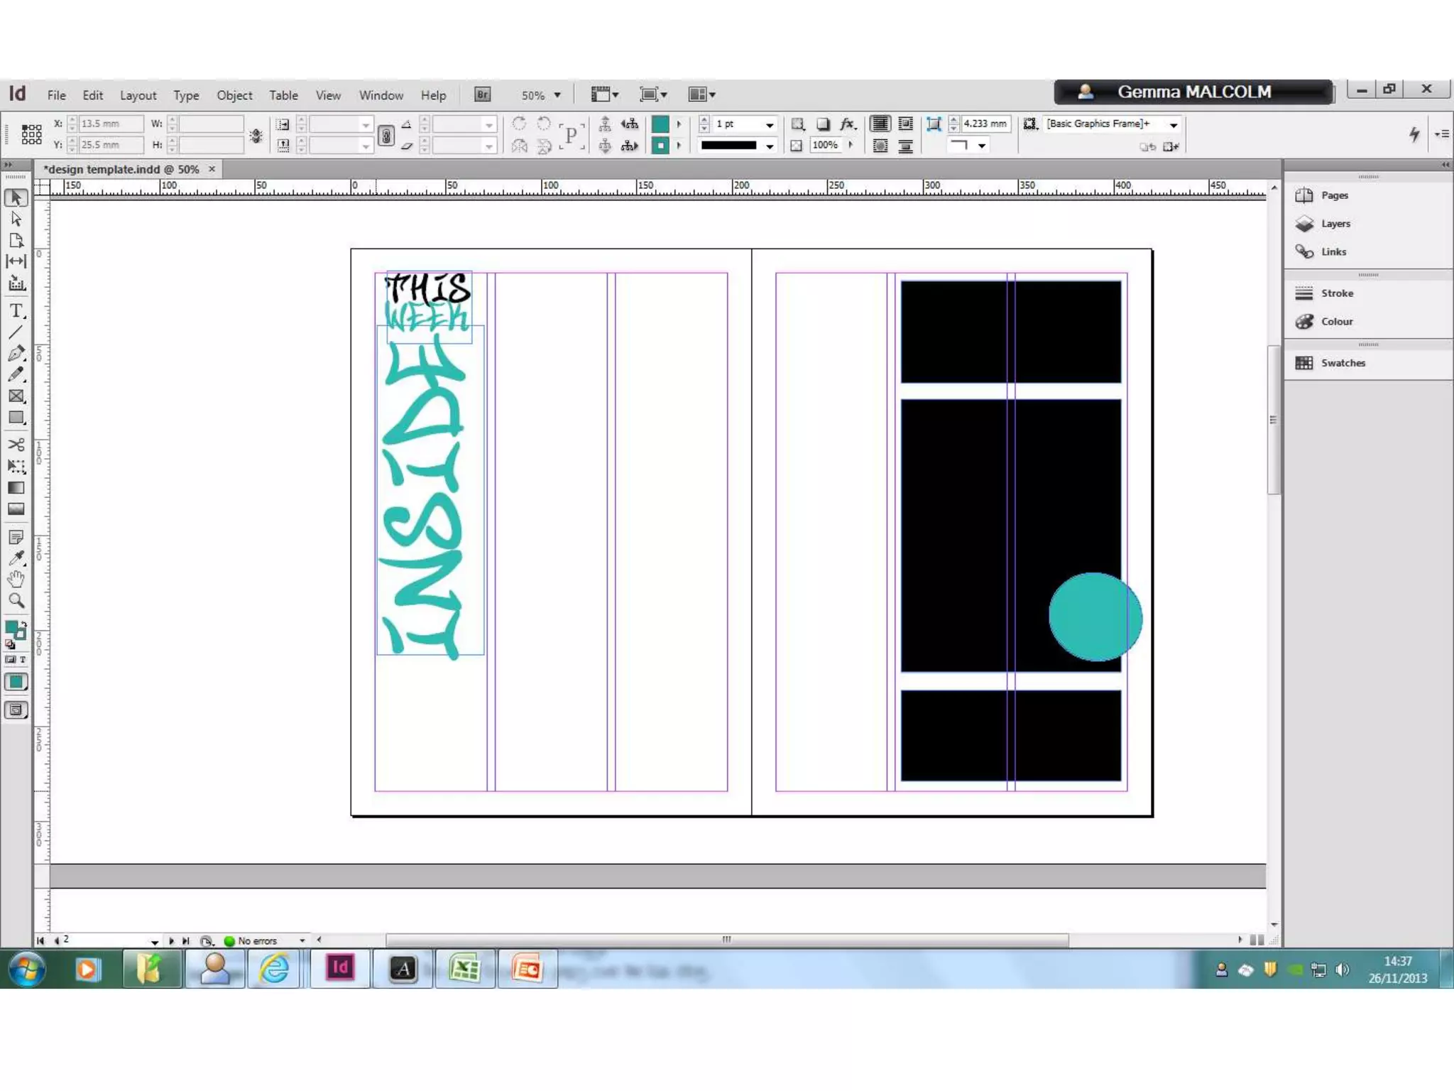1454x1091 pixels.
Task: Open effects fx button in control bar
Action: pos(847,124)
